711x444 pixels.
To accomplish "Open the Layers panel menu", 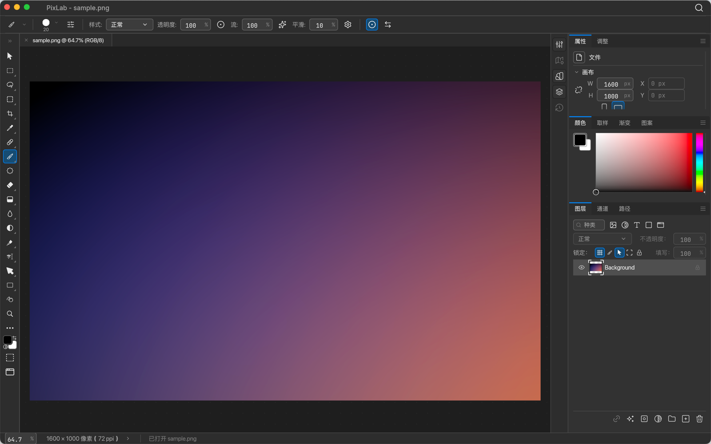I will coord(703,209).
